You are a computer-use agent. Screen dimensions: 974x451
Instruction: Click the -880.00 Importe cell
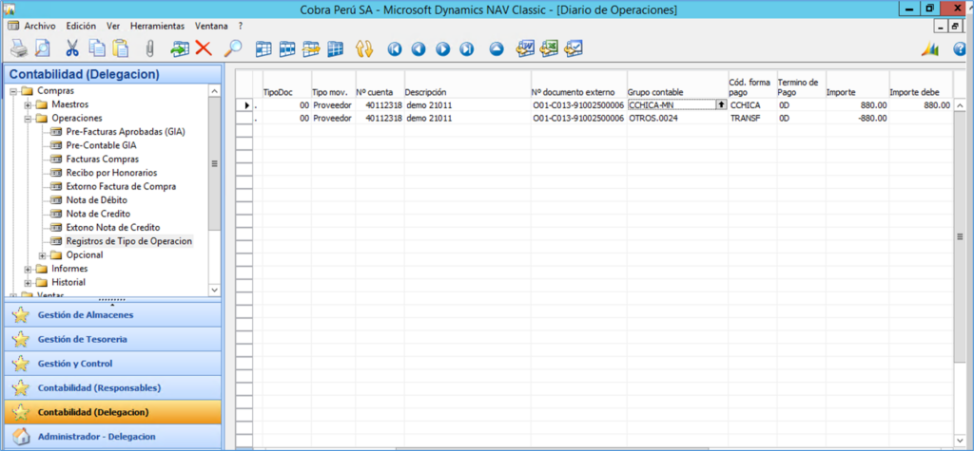click(x=857, y=118)
